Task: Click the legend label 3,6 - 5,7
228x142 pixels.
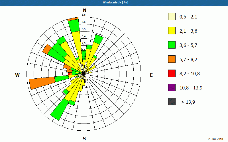Action: 188,45
